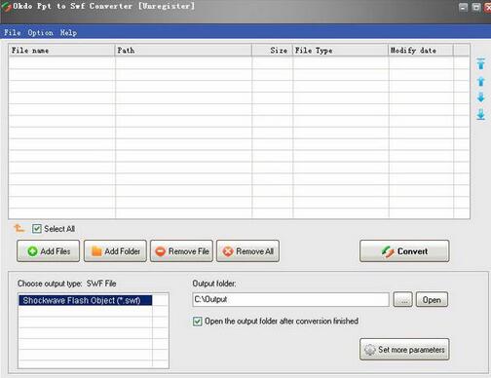The image size is (491, 378).
Task: Click the Okdo application icon in title bar
Action: click(x=6, y=7)
